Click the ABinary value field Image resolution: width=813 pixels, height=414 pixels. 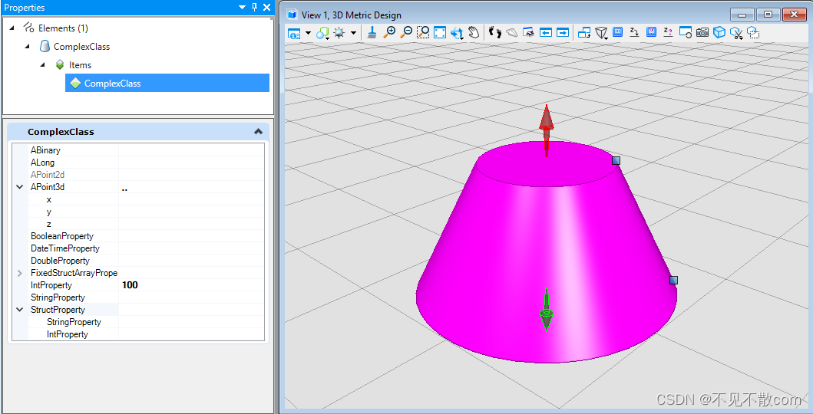191,150
